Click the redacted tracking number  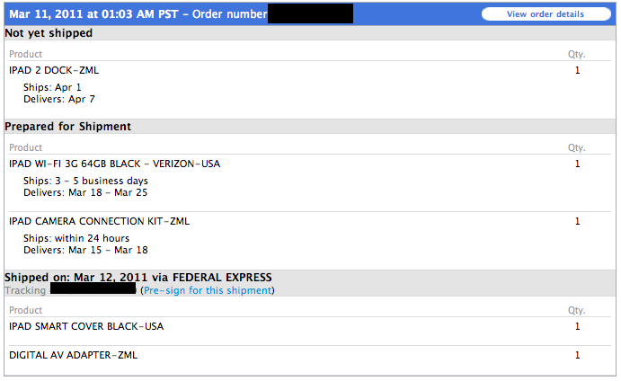click(x=93, y=289)
